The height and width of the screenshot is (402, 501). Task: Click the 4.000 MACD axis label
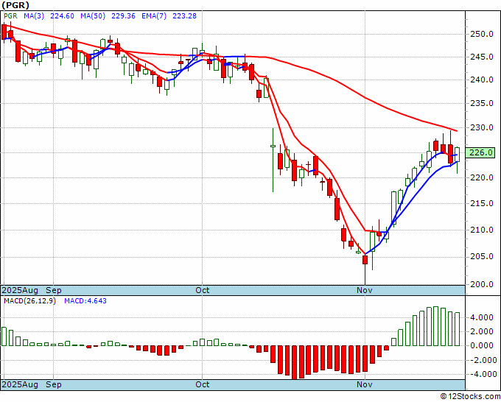point(482,318)
